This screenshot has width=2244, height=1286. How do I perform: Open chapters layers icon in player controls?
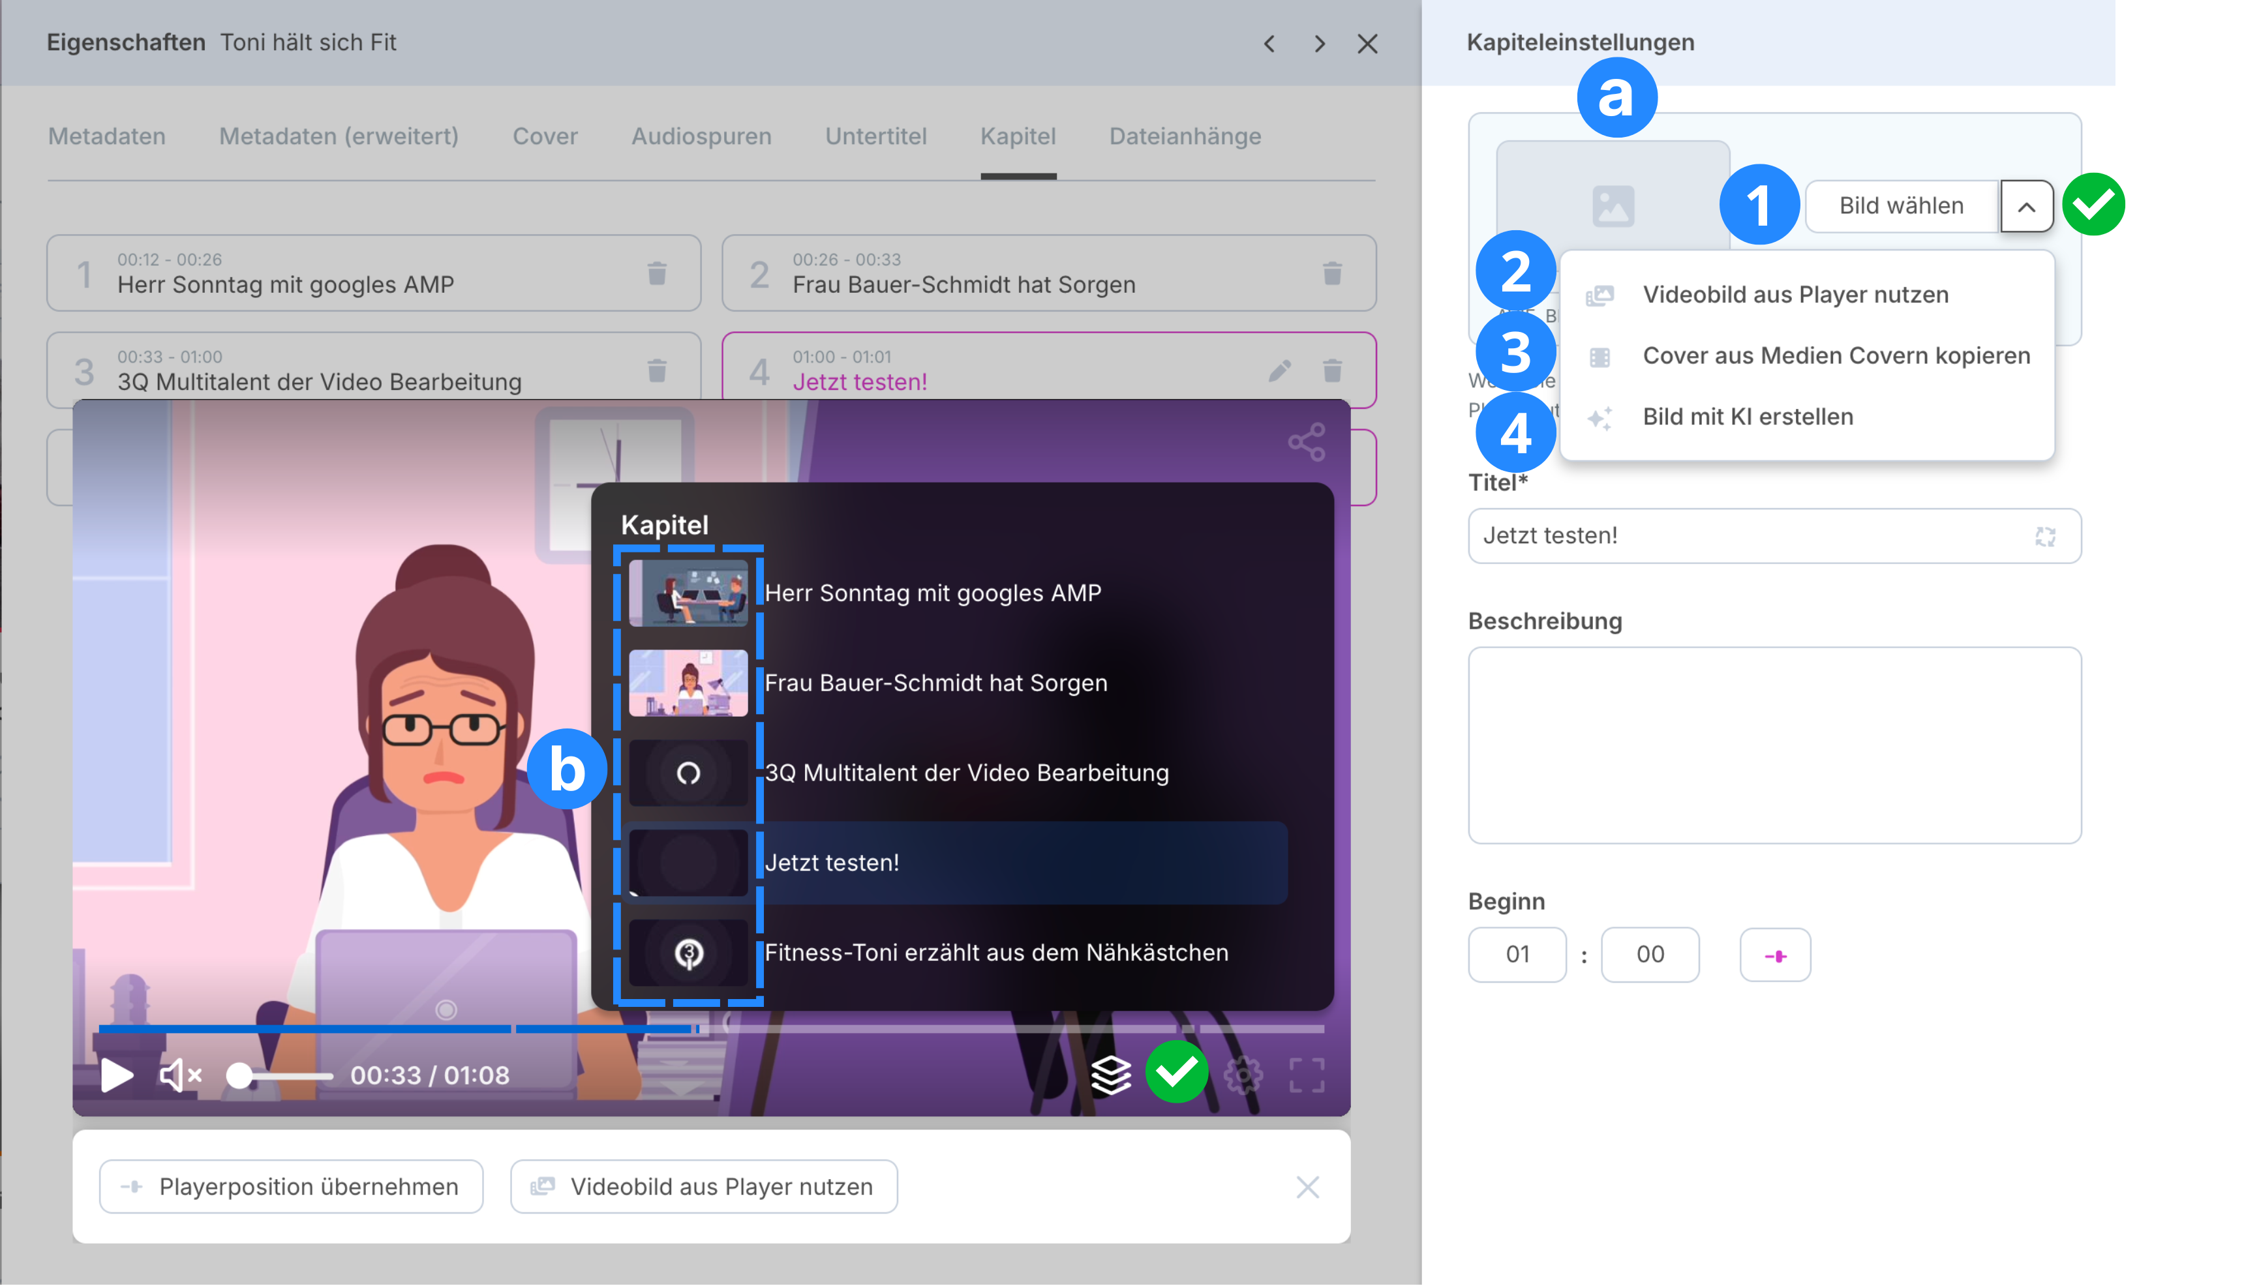pyautogui.click(x=1110, y=1075)
